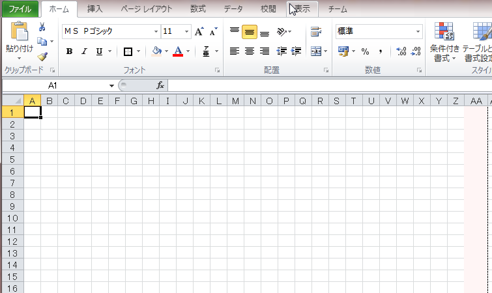Toggle italic formatting
This screenshot has height=293, width=492.
click(x=83, y=51)
